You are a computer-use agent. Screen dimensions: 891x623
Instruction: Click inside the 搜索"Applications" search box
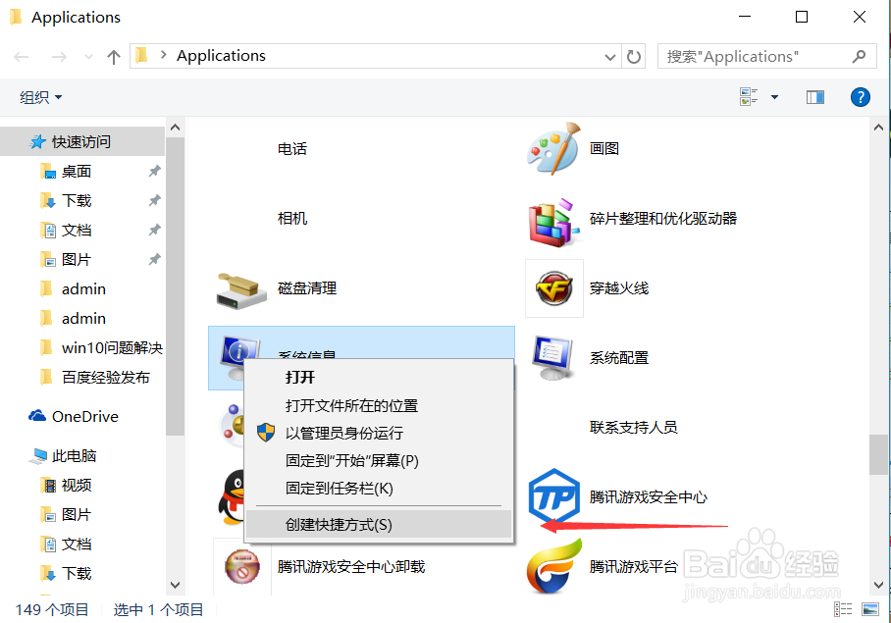[x=756, y=56]
